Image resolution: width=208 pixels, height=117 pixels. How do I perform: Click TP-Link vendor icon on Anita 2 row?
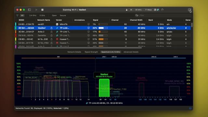[57, 32]
